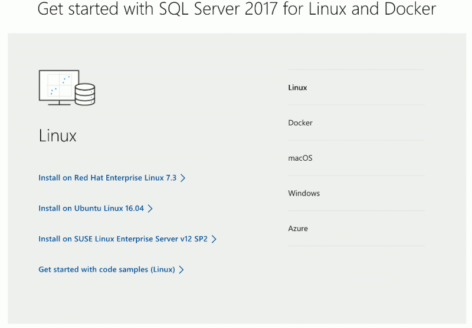
Task: Click chevron arrow after Red Hat link
Action: pos(183,178)
